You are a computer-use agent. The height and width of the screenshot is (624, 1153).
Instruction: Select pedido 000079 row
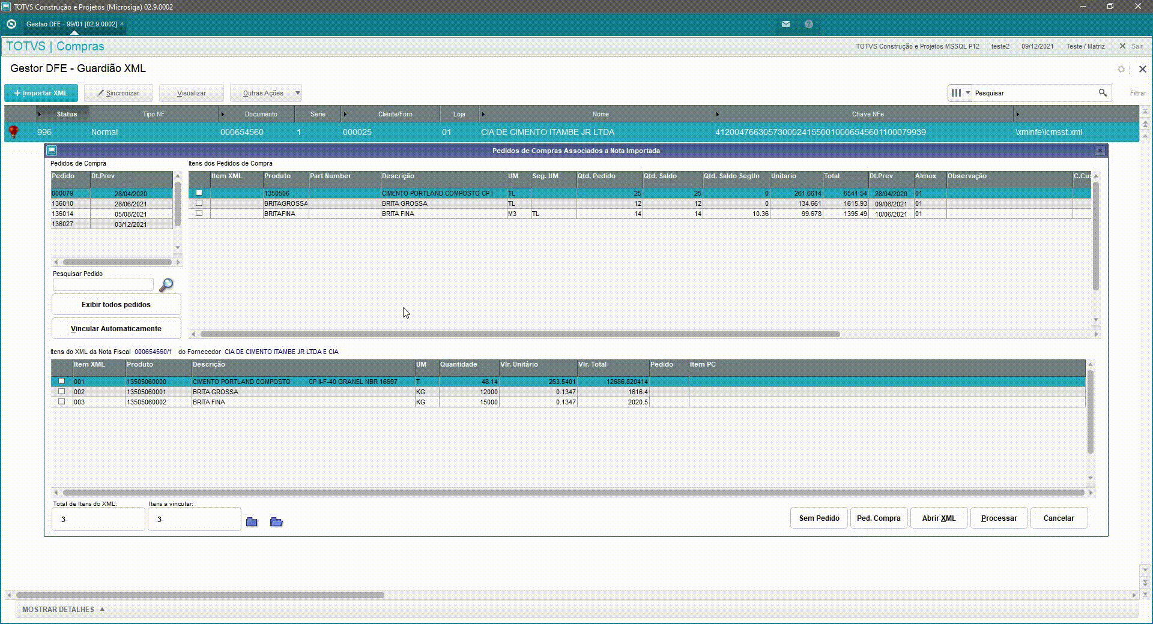click(x=112, y=193)
